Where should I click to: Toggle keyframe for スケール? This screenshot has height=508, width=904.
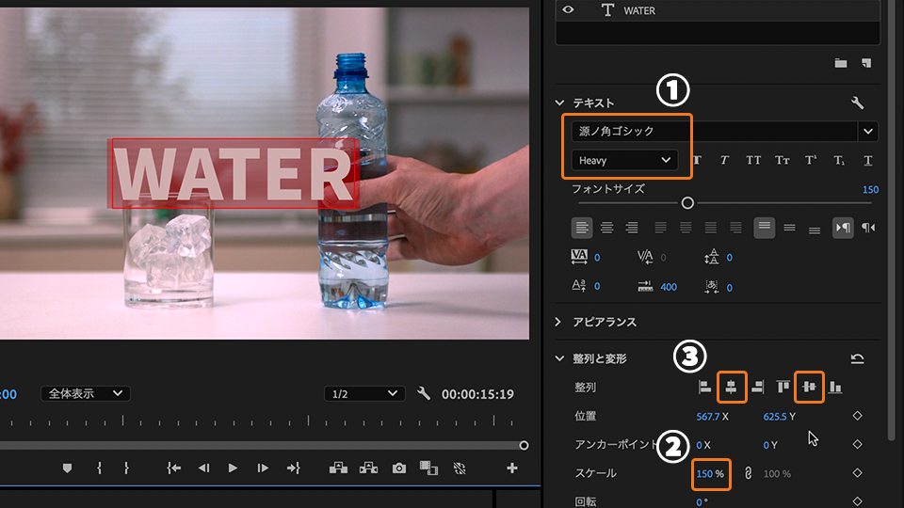(x=857, y=472)
